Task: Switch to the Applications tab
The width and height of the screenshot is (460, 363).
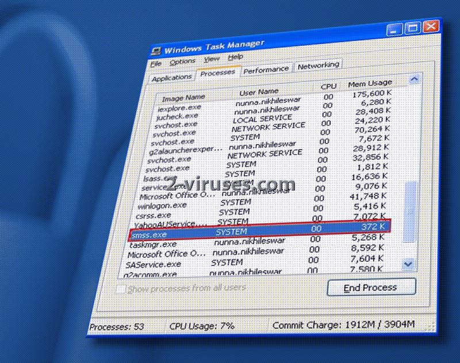Action: [x=171, y=78]
